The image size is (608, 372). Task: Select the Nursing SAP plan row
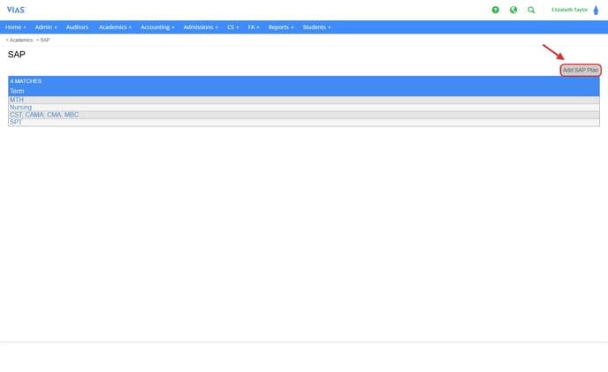[20, 107]
